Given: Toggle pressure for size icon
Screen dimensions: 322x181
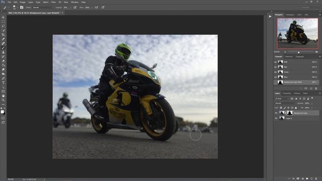Looking at the screenshot, I should [103, 8].
